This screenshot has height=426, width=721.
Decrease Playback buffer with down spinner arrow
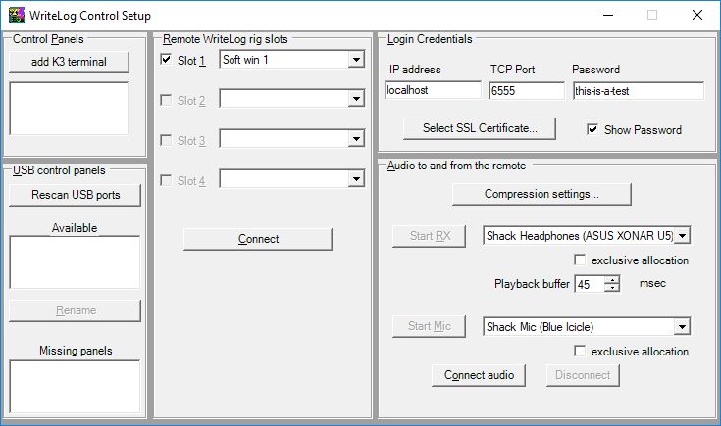[x=611, y=288]
